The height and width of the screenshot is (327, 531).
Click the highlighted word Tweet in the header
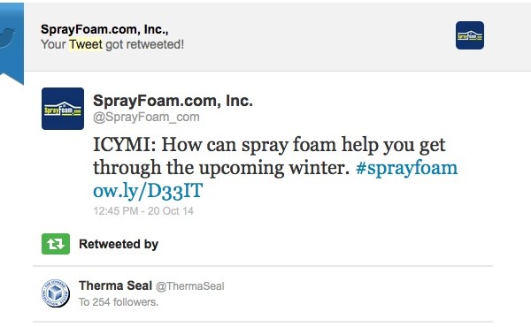pos(86,44)
